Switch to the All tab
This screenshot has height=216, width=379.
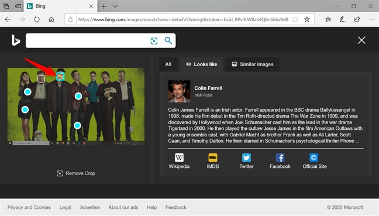click(x=168, y=64)
